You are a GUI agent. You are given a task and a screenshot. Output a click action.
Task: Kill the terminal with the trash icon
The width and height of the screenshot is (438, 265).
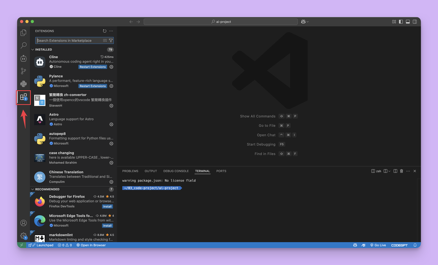(402, 171)
